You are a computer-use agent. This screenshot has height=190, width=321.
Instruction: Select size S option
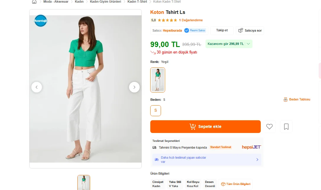(x=156, y=111)
